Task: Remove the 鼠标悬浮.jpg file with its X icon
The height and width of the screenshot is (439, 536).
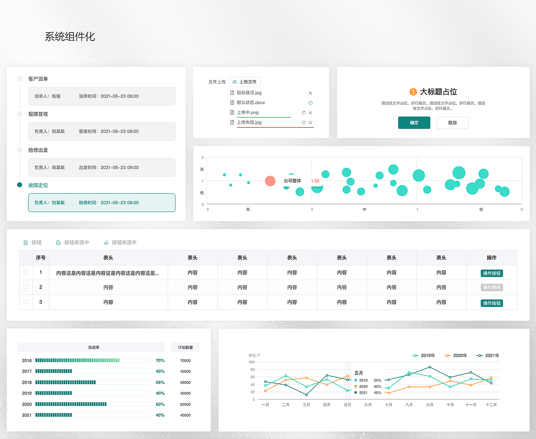Action: [x=310, y=93]
